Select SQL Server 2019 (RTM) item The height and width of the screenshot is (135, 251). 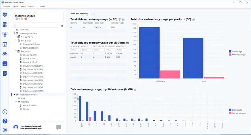point(33,91)
